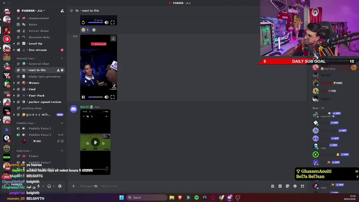Click invite people icon on react-to-this channel
The height and width of the screenshot is (202, 359).
pos(58,70)
